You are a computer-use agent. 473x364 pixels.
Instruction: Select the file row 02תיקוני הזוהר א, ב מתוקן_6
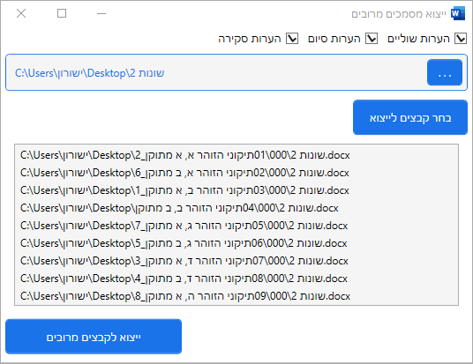tap(236, 173)
